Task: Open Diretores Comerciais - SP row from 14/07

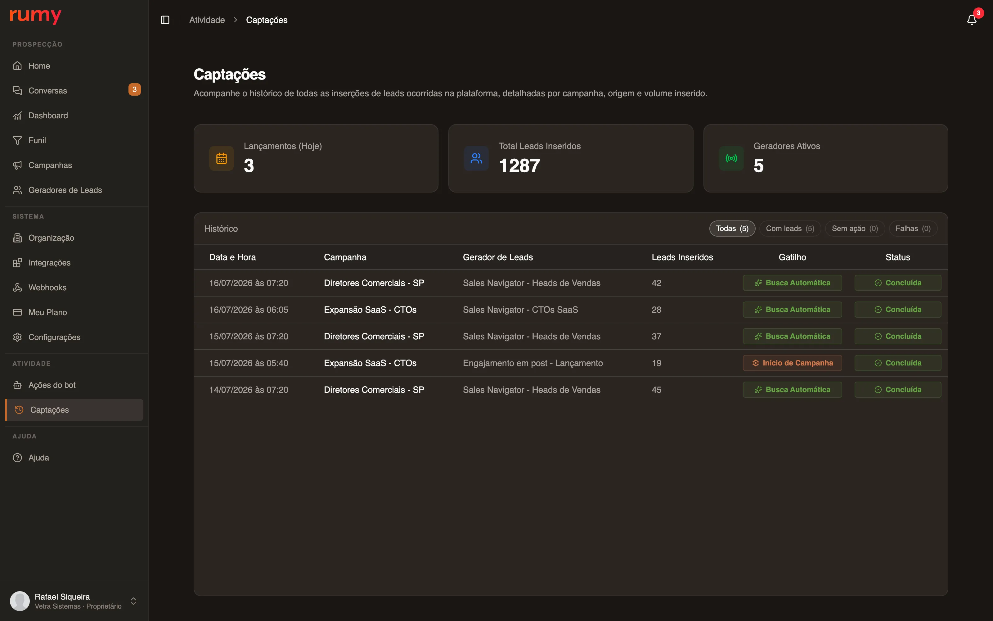Action: [570, 389]
